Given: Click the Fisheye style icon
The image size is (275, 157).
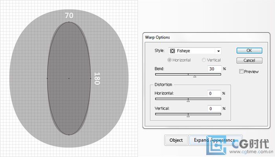Looking at the screenshot, I should (172, 51).
